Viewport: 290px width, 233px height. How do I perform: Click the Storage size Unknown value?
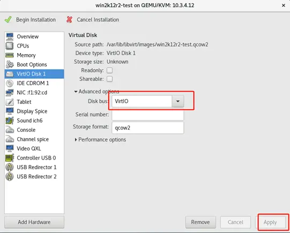tap(117, 62)
